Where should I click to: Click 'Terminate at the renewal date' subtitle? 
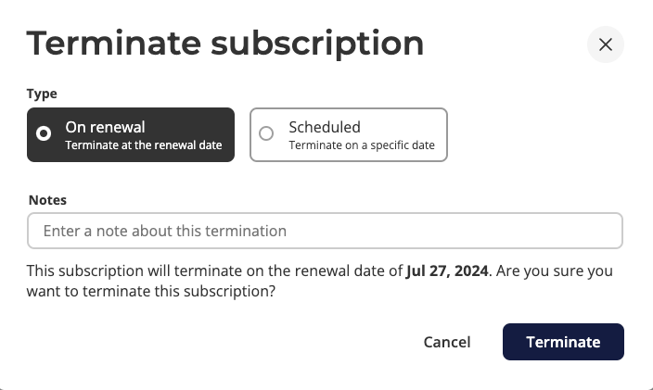[x=143, y=145]
